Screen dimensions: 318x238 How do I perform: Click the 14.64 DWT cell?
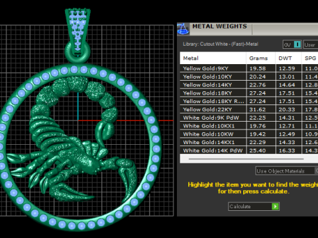[289, 85]
